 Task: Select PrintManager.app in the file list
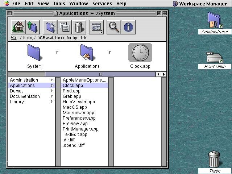pos(84,129)
